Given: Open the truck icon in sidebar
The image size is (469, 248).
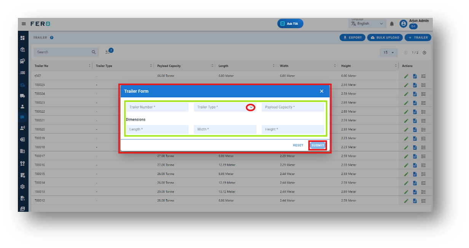Looking at the screenshot, I should pyautogui.click(x=22, y=96).
